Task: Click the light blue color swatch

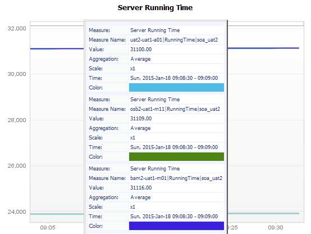Action: pos(176,88)
